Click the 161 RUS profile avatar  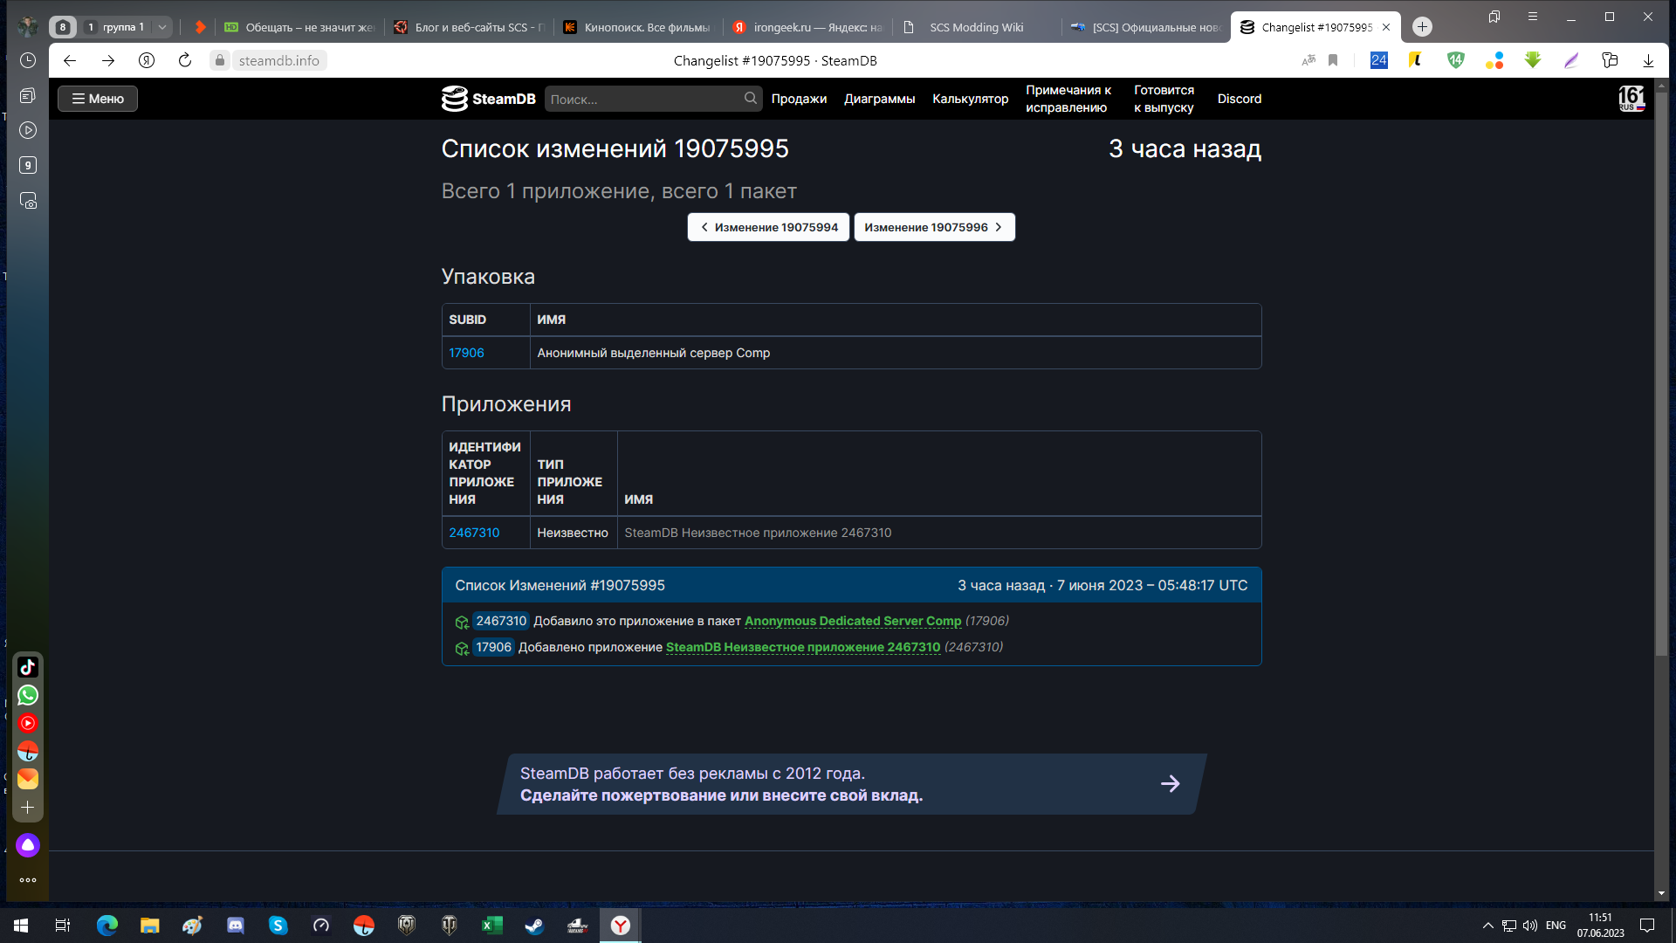coord(1631,99)
